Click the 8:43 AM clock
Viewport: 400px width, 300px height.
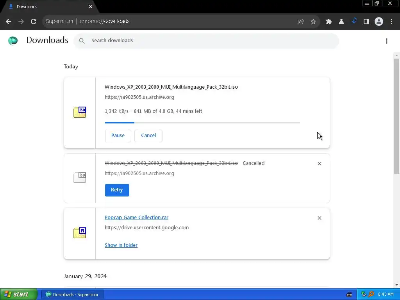click(x=386, y=295)
